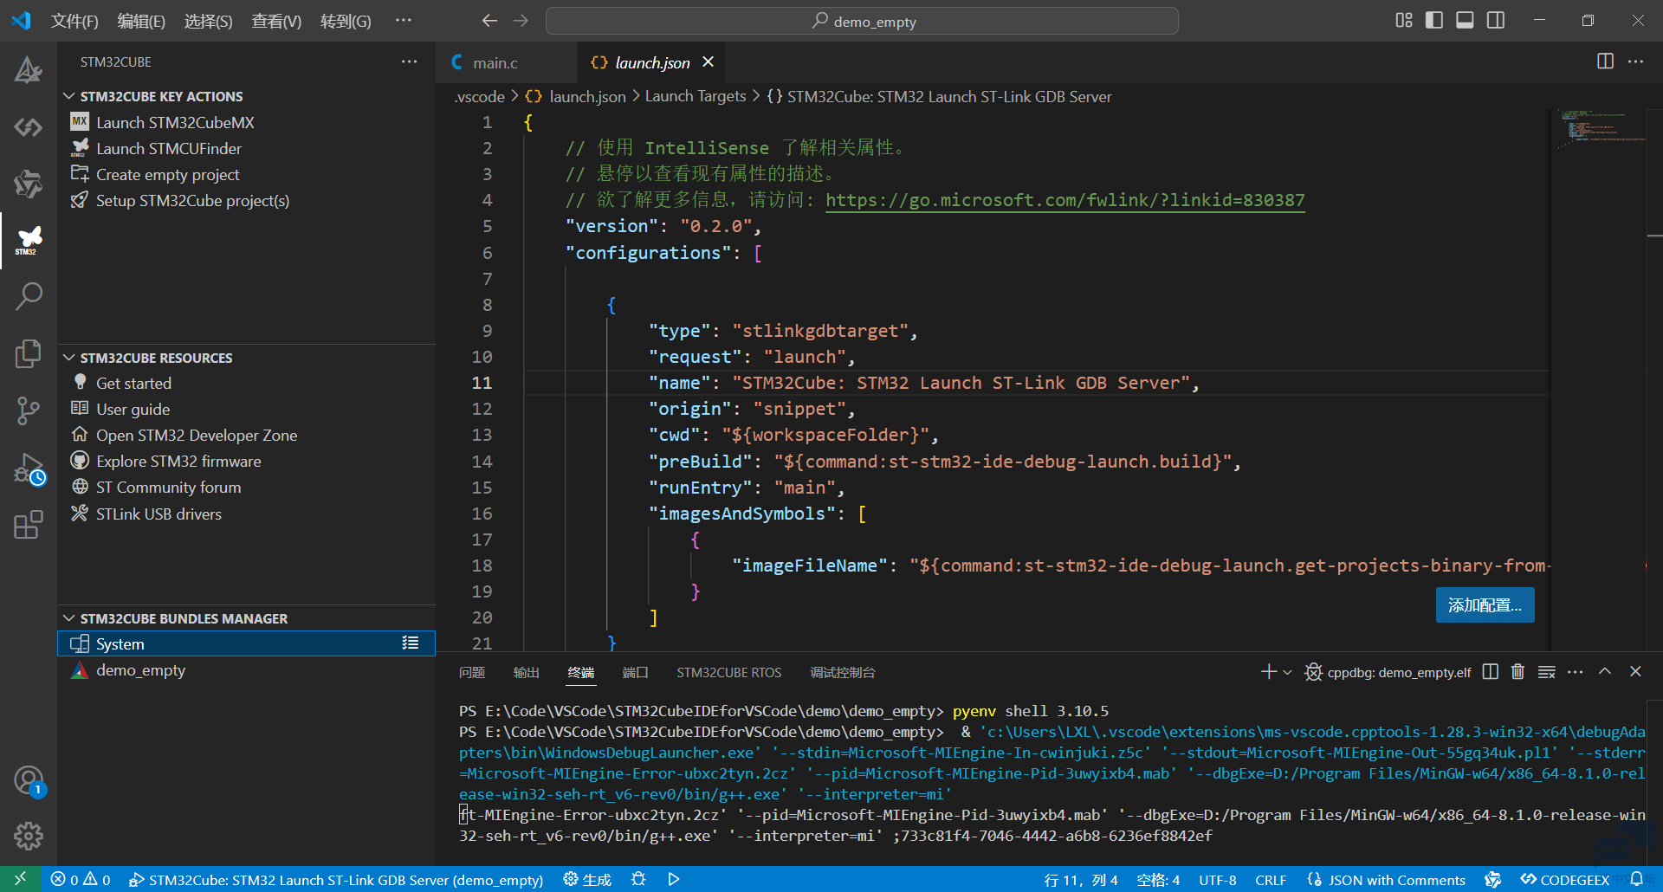Switch to the 输出 panel tab
1663x892 pixels.
[526, 672]
